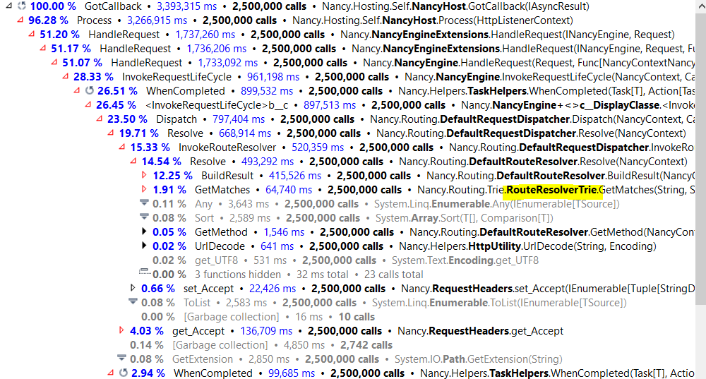This screenshot has width=706, height=379.
Task: Collapse the HandleRequest 51.20 % node
Action: tap(32, 34)
